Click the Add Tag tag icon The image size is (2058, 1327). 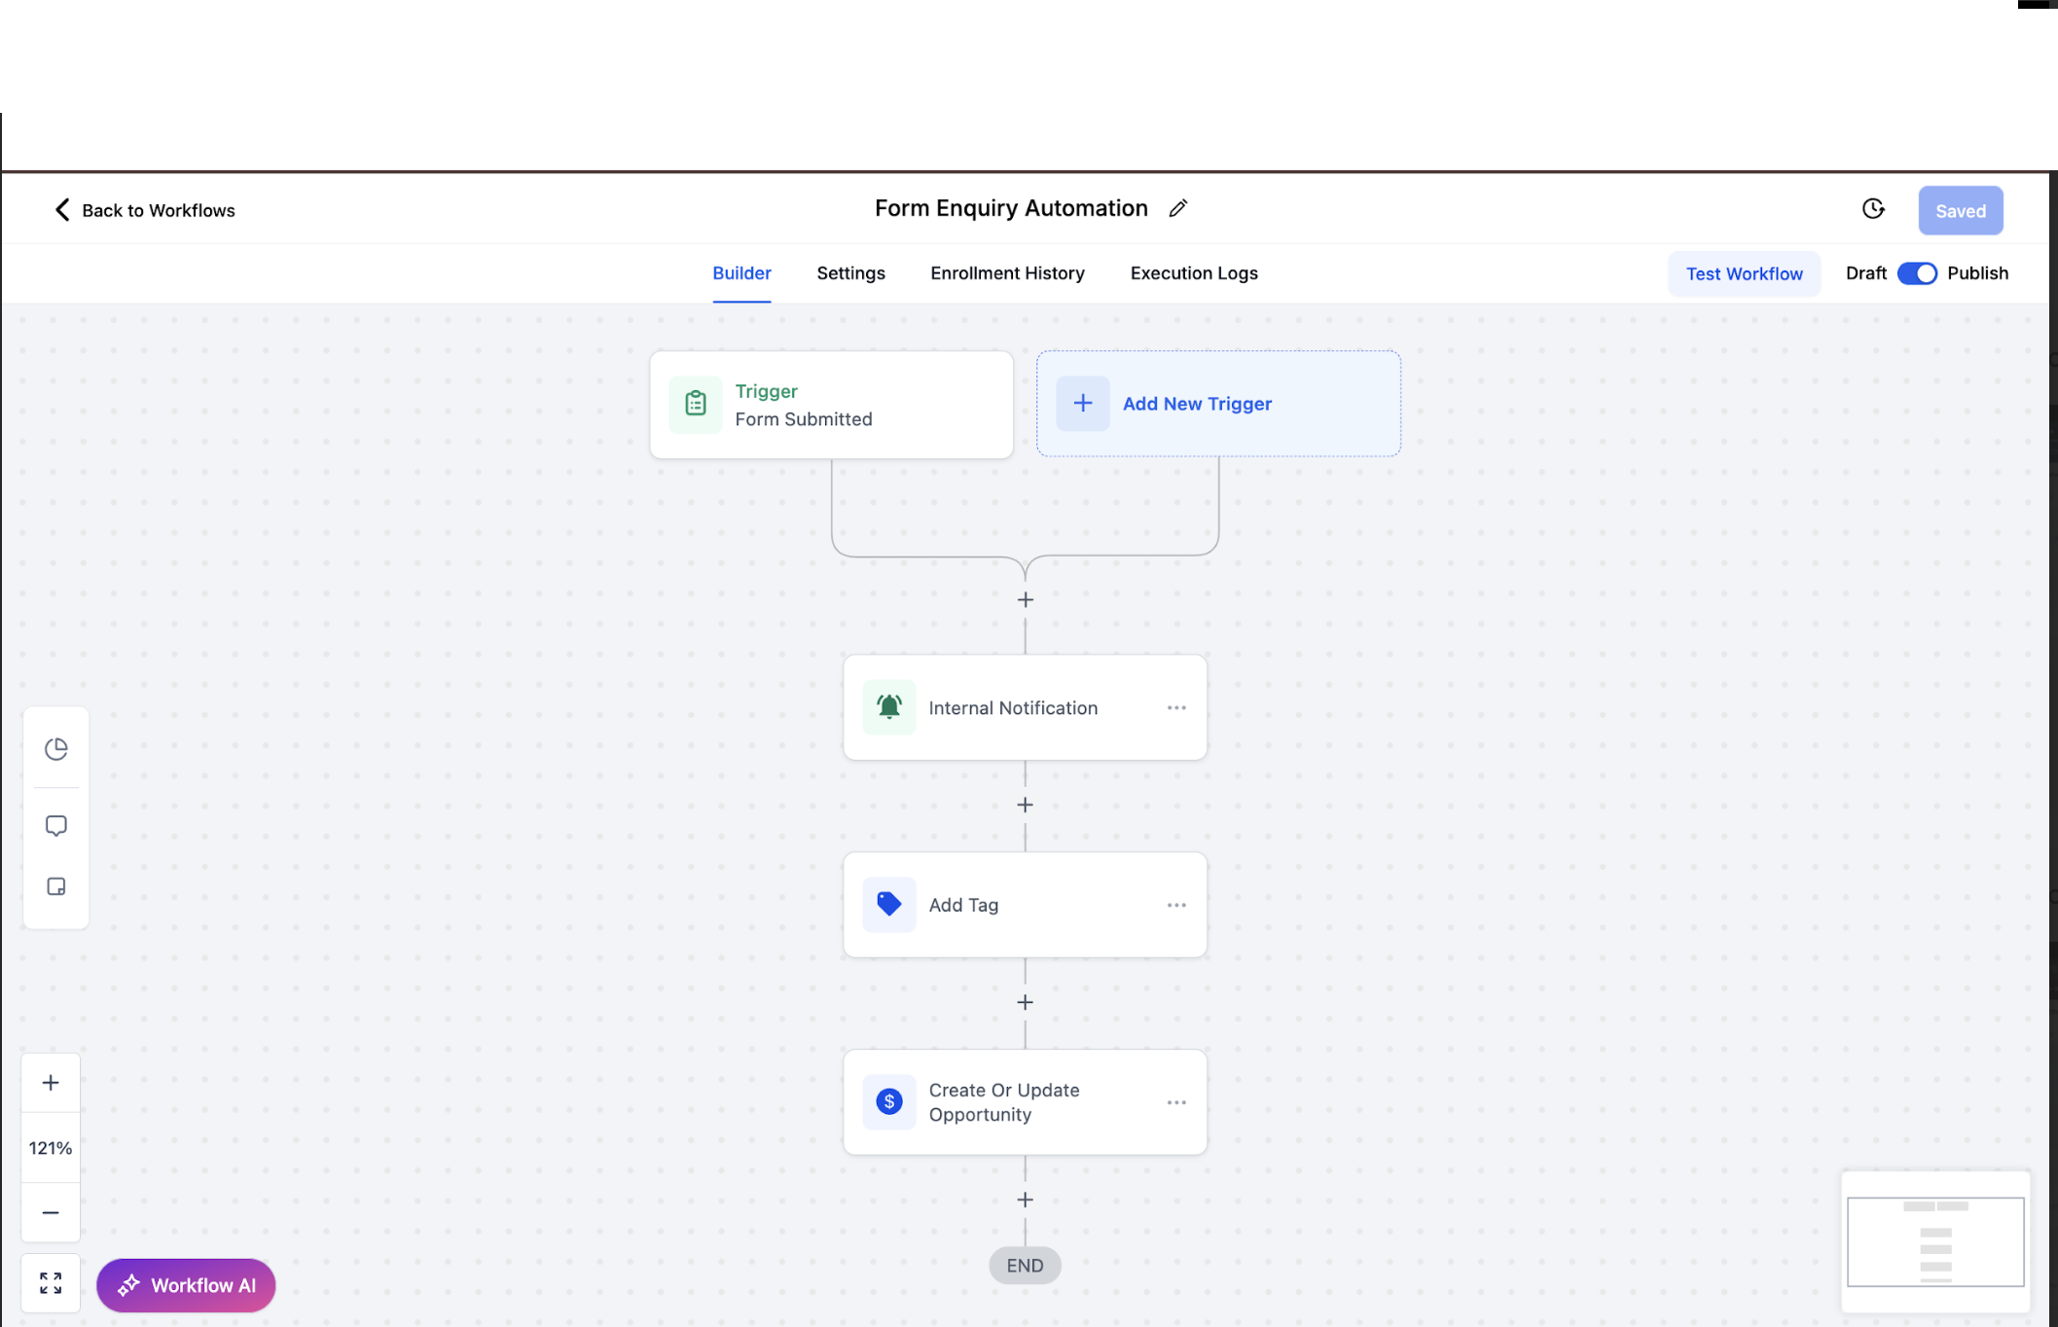coord(887,904)
